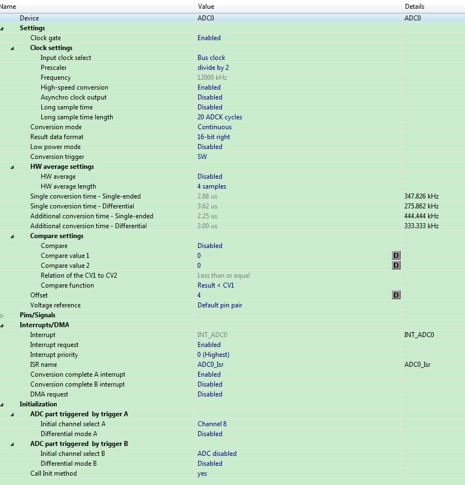Click the Frequency value 12000 kHz
The image size is (465, 485).
point(212,78)
